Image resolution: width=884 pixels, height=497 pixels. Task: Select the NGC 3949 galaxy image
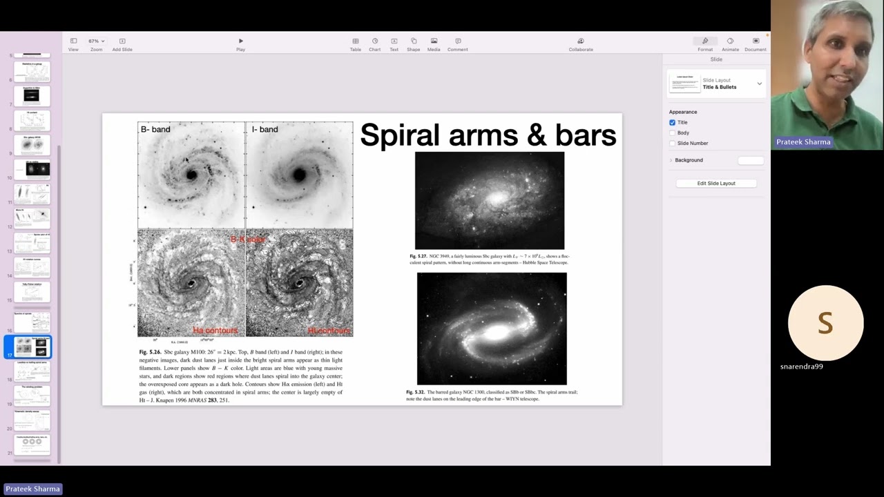click(x=490, y=200)
